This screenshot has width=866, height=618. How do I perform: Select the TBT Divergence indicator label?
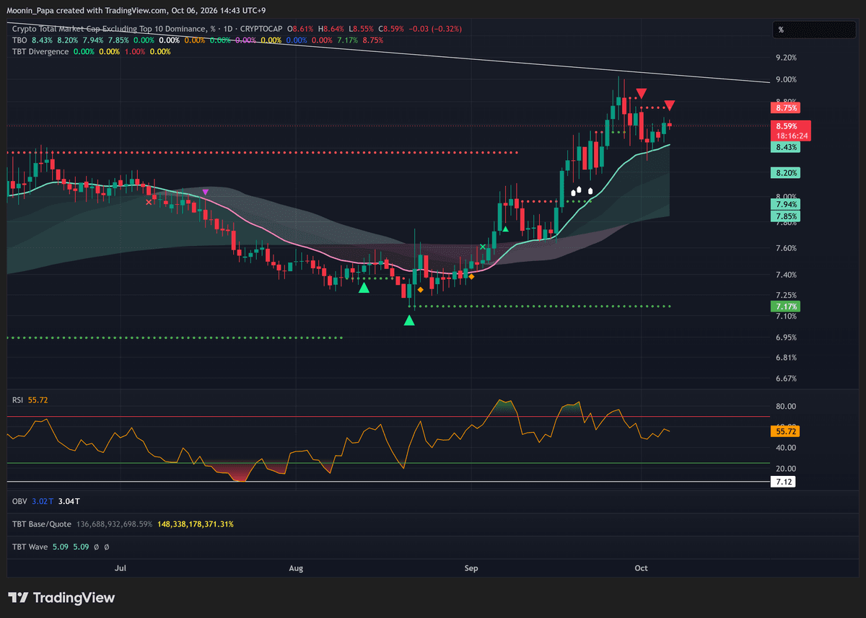coord(40,52)
